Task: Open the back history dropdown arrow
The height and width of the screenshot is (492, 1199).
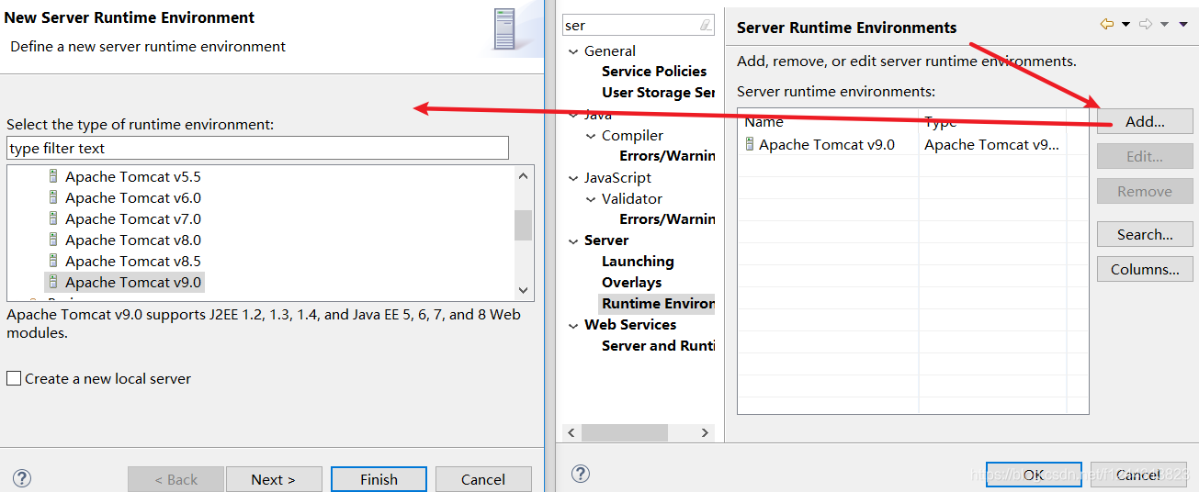Action: click(x=1125, y=25)
